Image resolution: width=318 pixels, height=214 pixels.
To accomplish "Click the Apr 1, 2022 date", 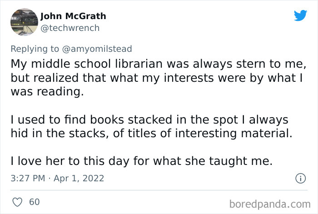I will (x=80, y=179).
